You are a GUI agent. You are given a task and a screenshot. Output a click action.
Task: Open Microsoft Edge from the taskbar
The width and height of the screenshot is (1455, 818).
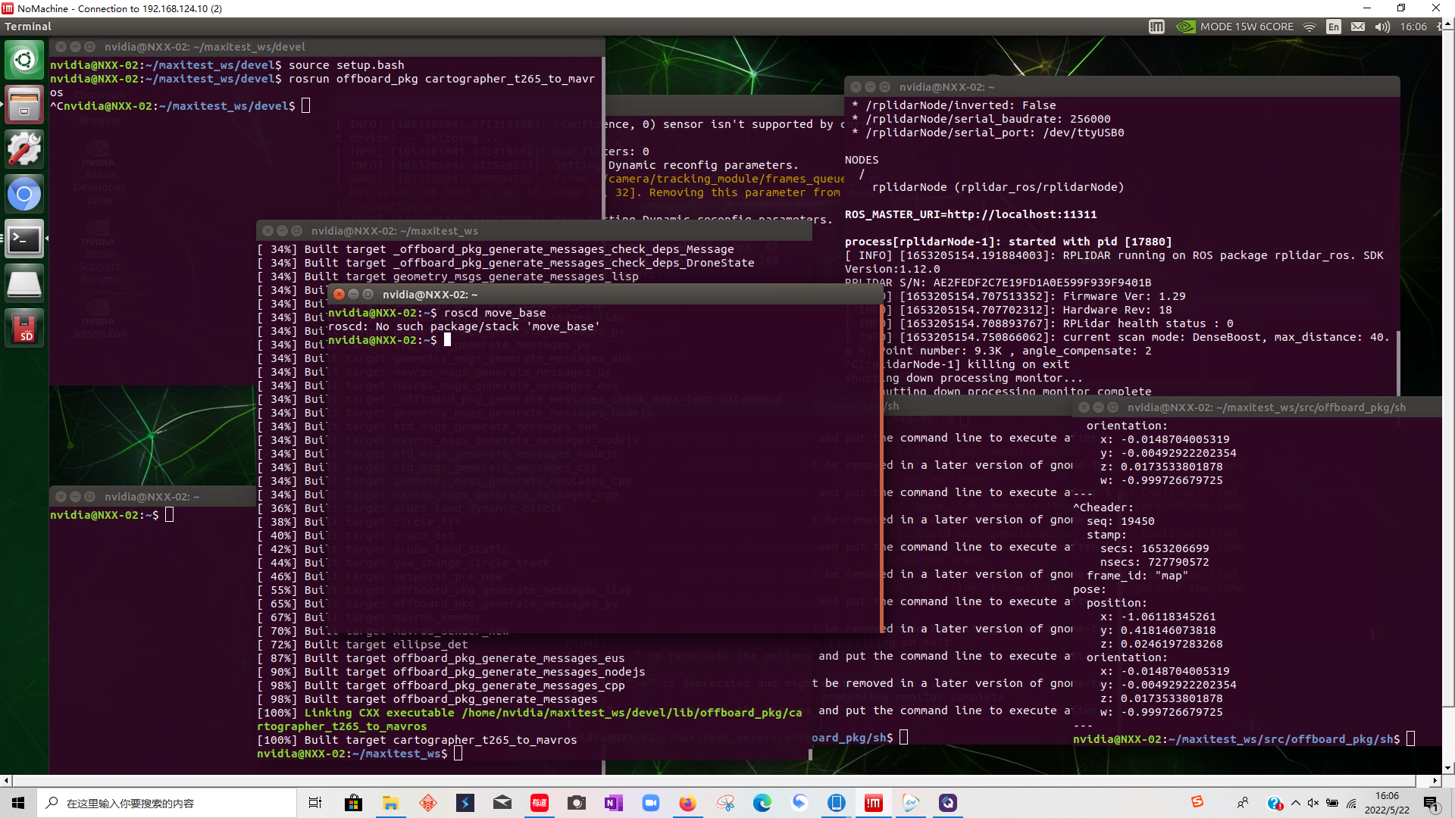762,803
